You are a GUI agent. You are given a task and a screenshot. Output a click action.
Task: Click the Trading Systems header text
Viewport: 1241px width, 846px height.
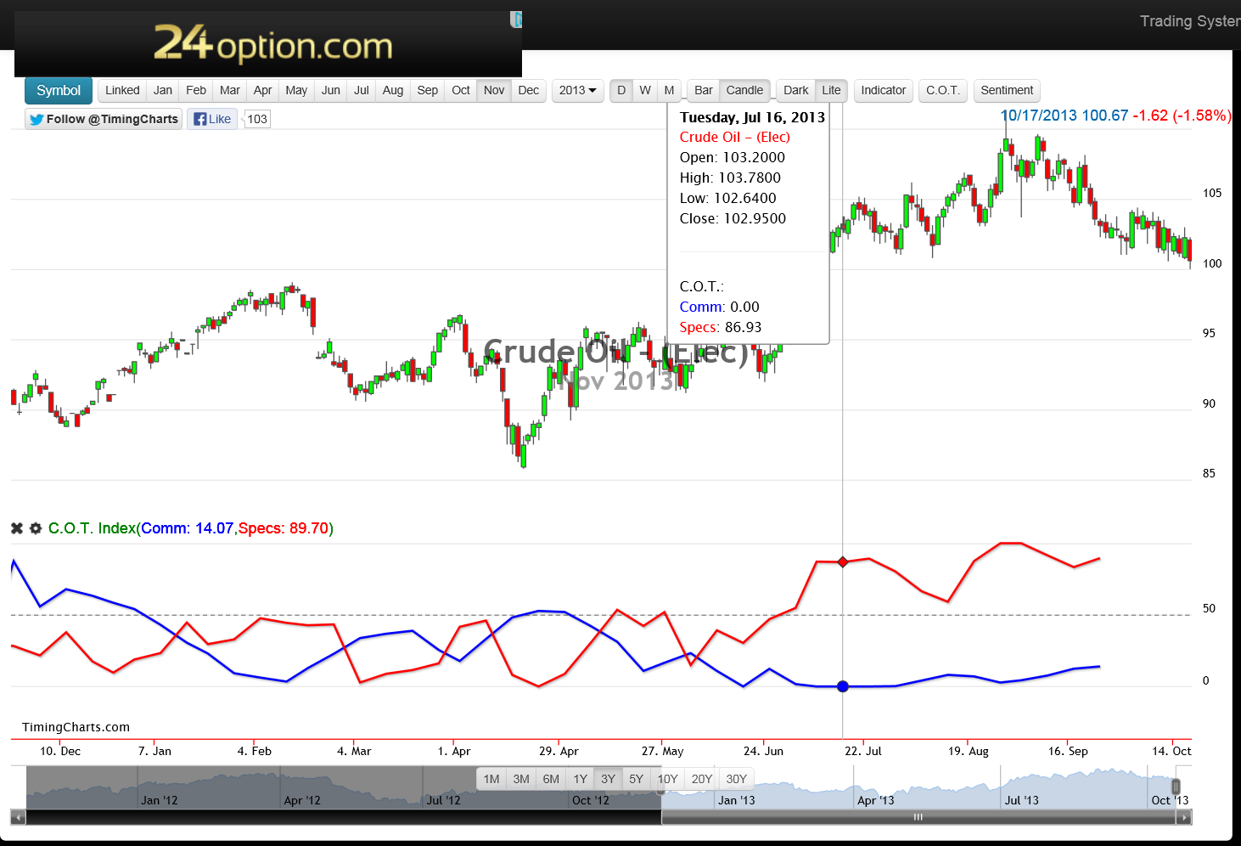point(1188,20)
